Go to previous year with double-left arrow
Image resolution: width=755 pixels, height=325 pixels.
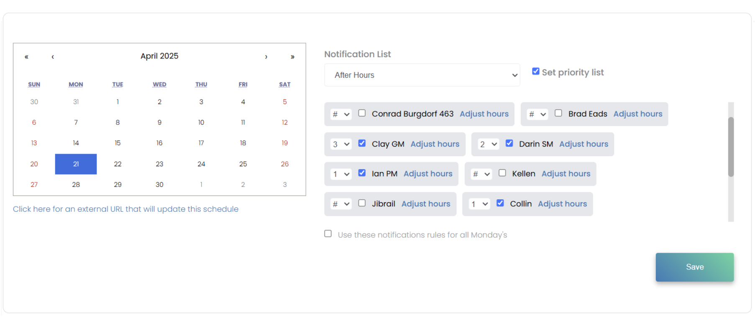pyautogui.click(x=26, y=57)
